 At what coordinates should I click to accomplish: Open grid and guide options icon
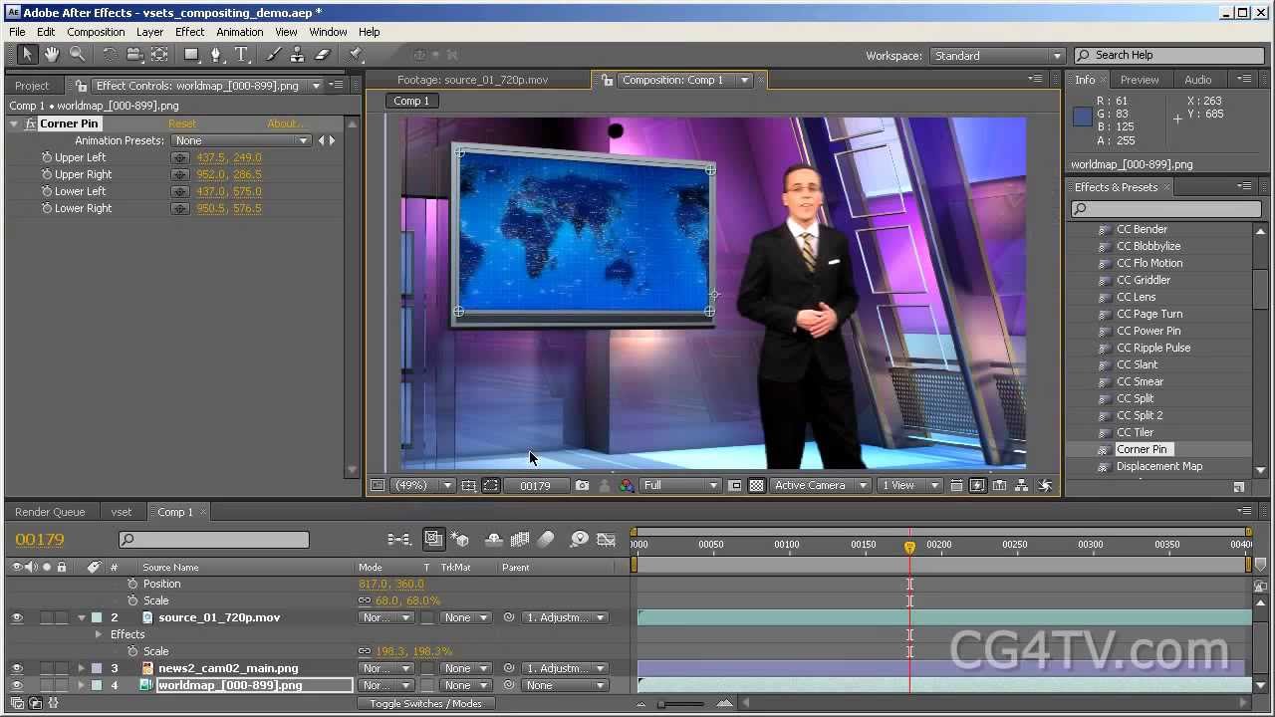click(x=469, y=485)
